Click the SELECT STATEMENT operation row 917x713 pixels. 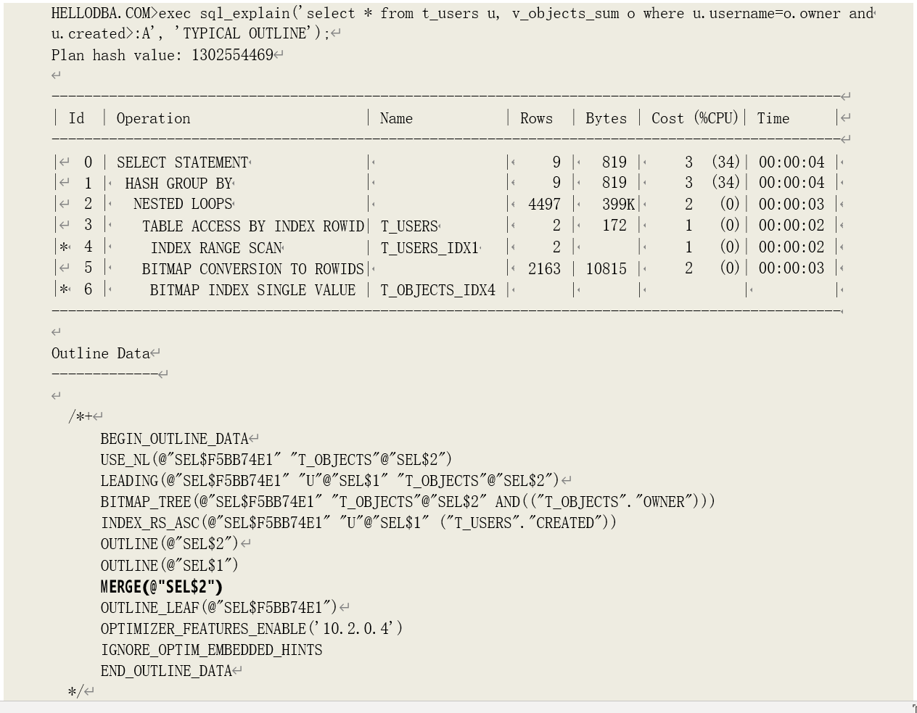182,162
